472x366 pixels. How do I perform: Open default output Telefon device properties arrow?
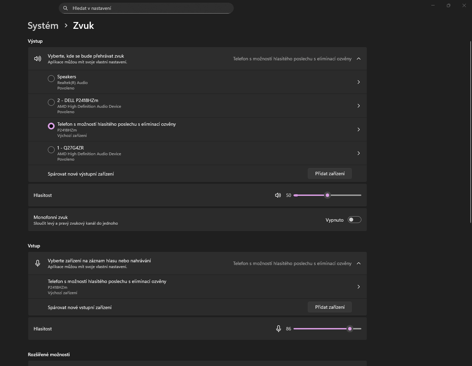pos(358,129)
